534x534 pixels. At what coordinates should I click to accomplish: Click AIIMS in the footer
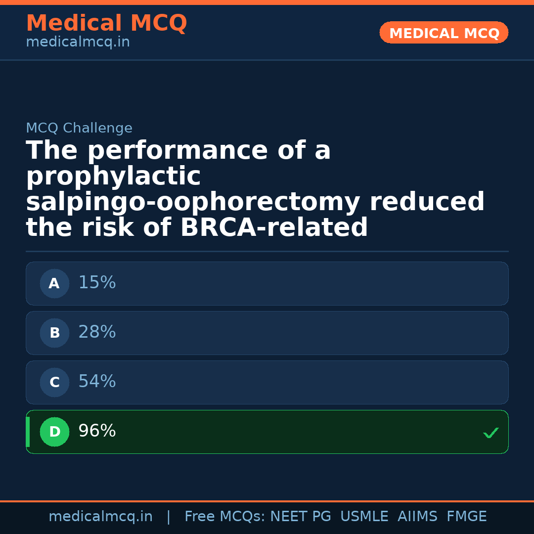pyautogui.click(x=417, y=517)
